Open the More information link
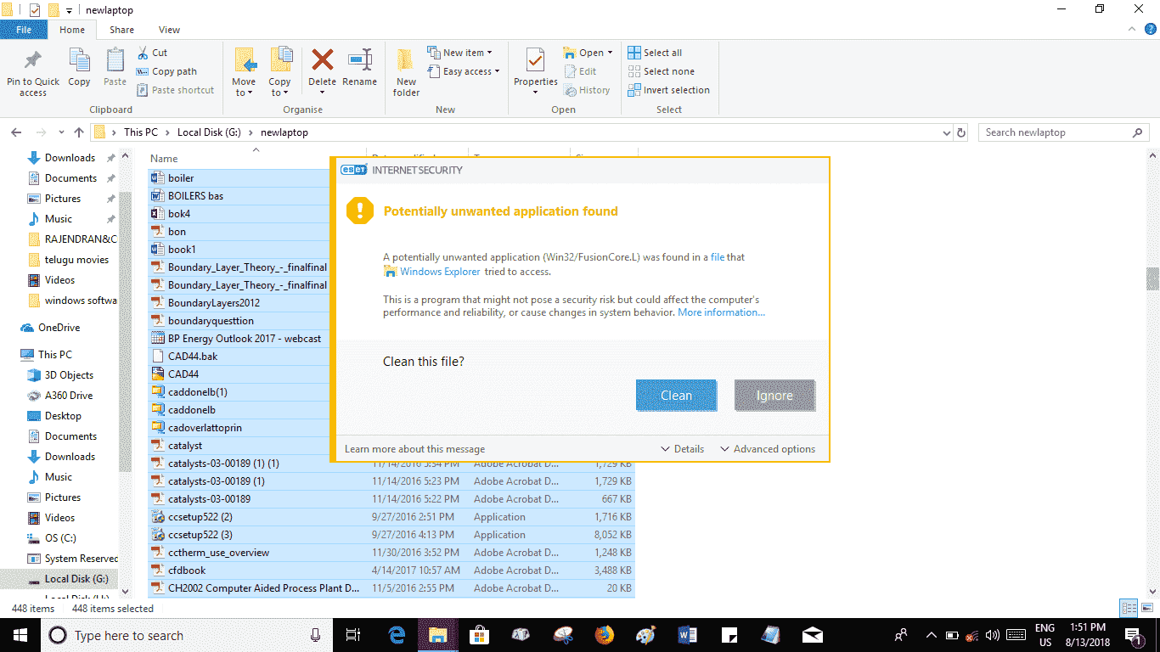Viewport: 1160px width, 652px height. click(721, 312)
